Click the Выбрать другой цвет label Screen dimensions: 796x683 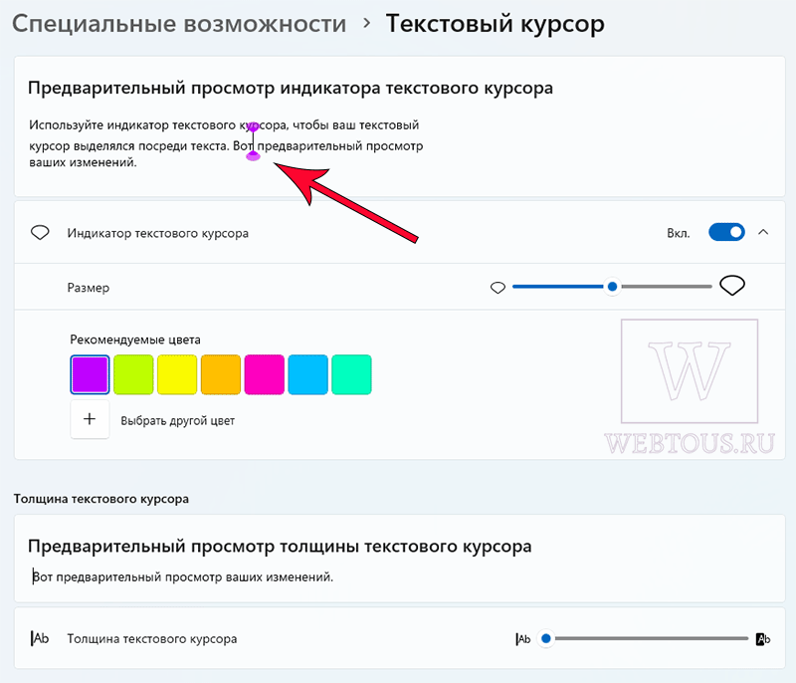tap(178, 421)
